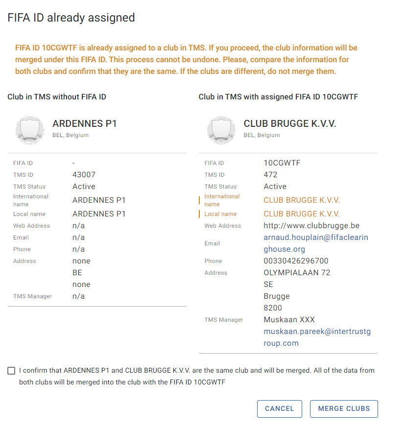Screen dimensions: 406x429
Task: Click the OLYMPIALAAN 72 address line
Action: [x=297, y=273]
